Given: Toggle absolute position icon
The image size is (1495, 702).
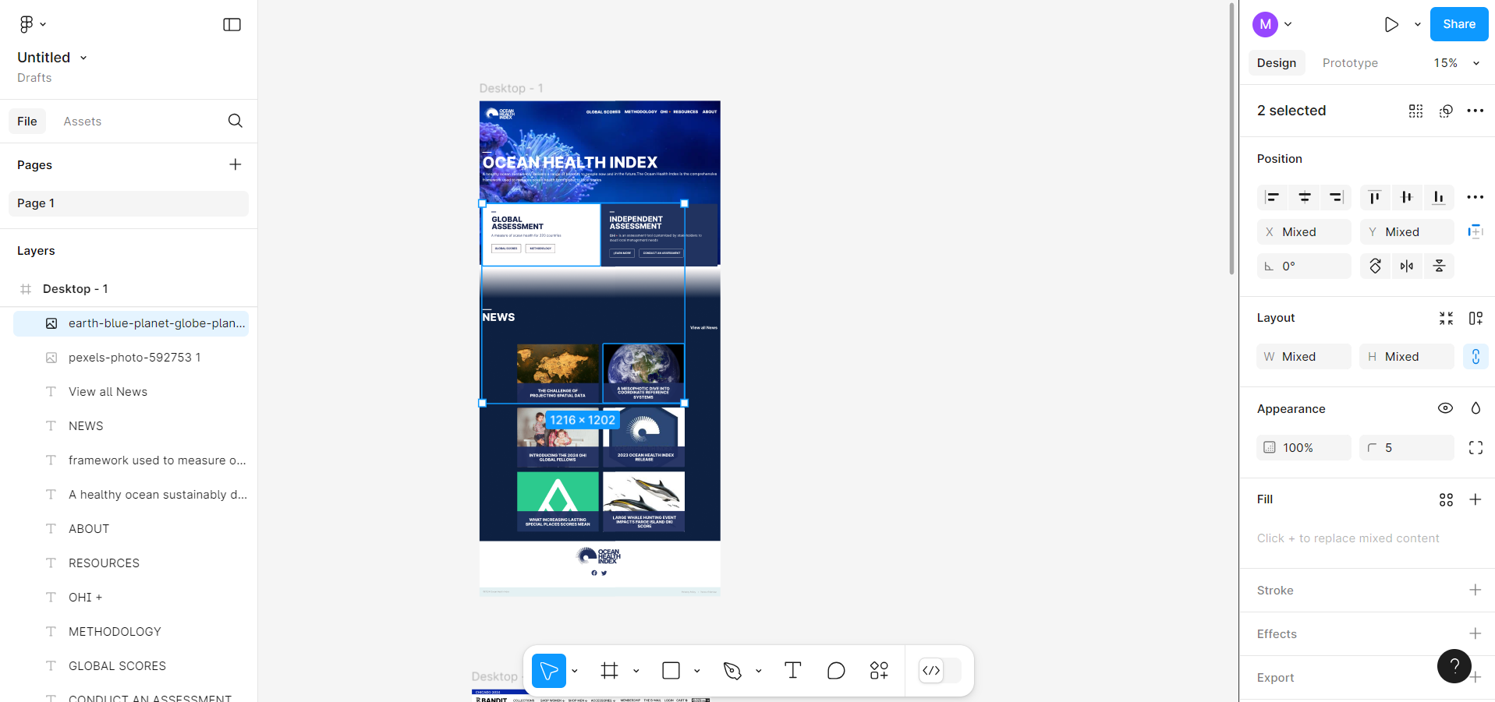Looking at the screenshot, I should [1476, 231].
